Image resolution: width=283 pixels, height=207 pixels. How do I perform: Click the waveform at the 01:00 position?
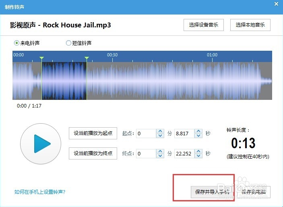pyautogui.click(x=212, y=81)
